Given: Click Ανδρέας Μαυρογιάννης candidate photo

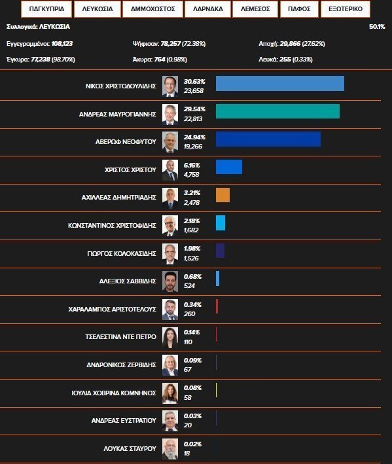Looking at the screenshot, I should click(170, 115).
